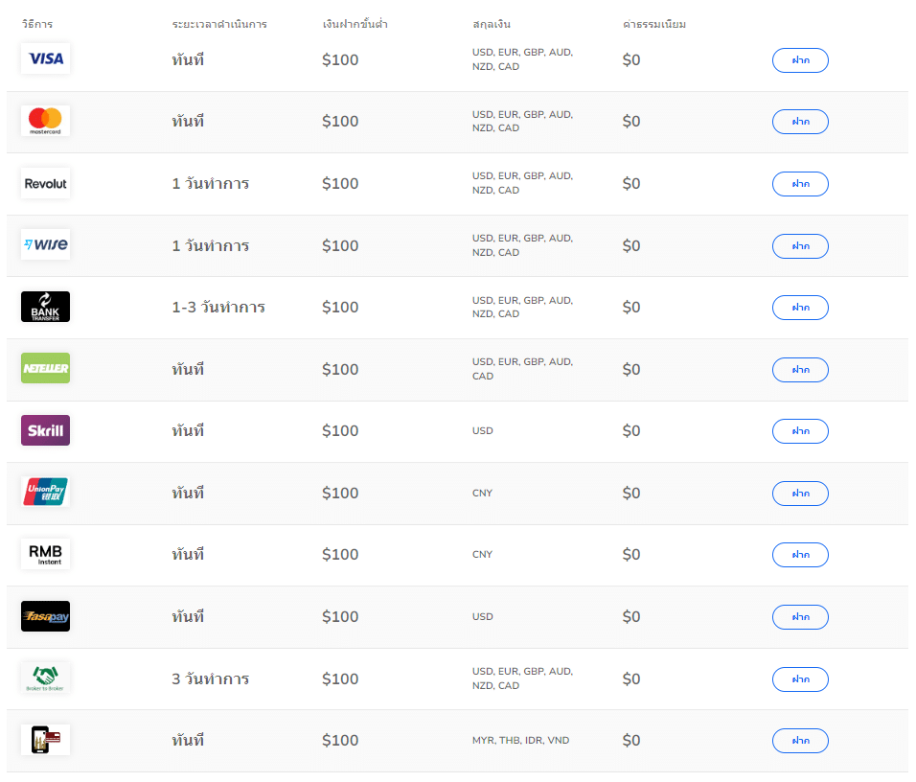
Task: Click deposit button for MYR, THB row
Action: point(800,741)
